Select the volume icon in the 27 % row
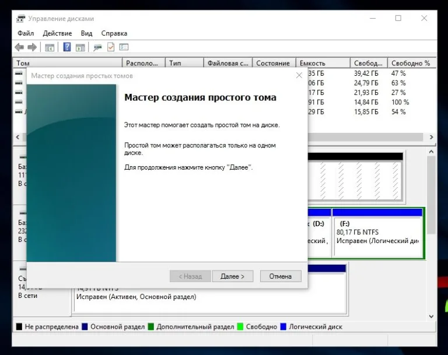Image resolution: width=448 pixels, height=355 pixels. pyautogui.click(x=19, y=93)
